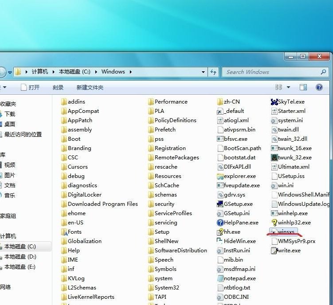The width and height of the screenshot is (333, 305).
Task: Select 本地磁盘 (D:) in the sidebar
Action: [x=20, y=257]
